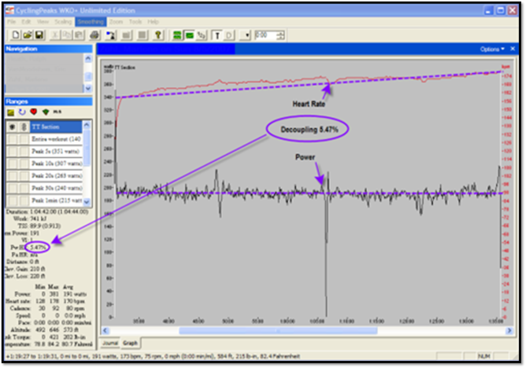Click the New file icon in toolbar
526x368 pixels.
(x=16, y=35)
